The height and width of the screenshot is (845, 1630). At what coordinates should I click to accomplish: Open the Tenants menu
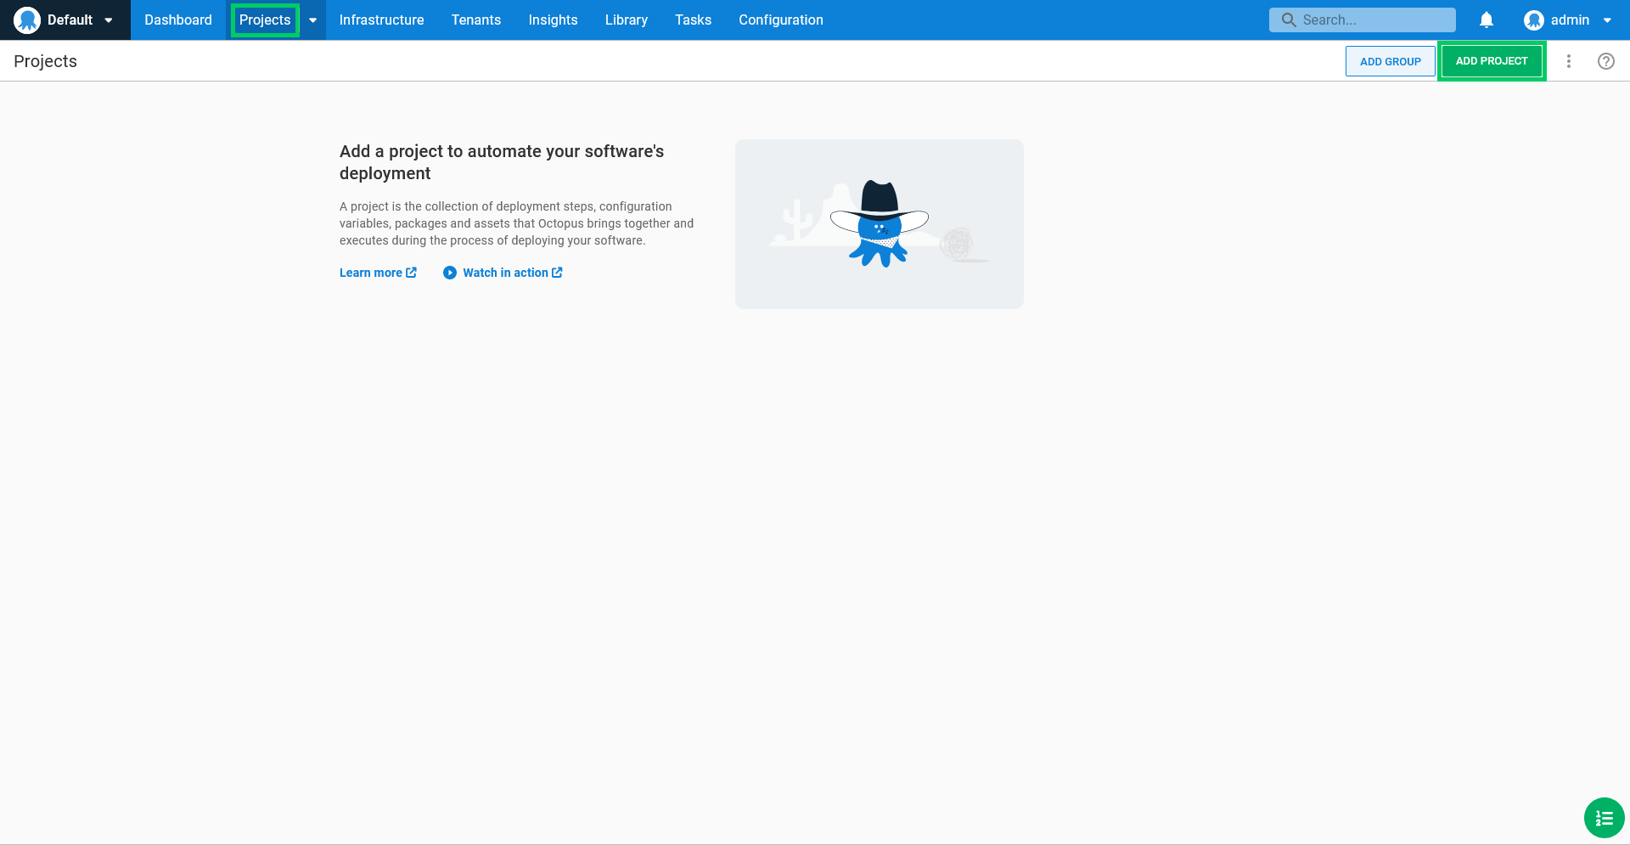(x=476, y=20)
